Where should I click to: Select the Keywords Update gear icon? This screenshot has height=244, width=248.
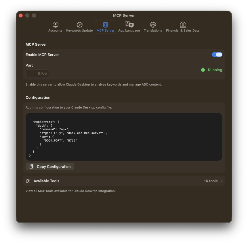click(x=79, y=25)
